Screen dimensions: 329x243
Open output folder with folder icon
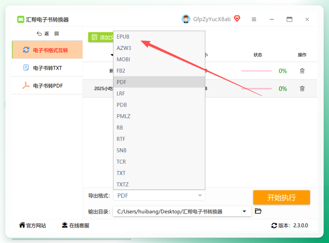click(258, 211)
